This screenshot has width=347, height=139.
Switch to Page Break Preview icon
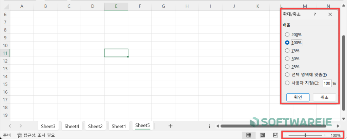point(275,135)
